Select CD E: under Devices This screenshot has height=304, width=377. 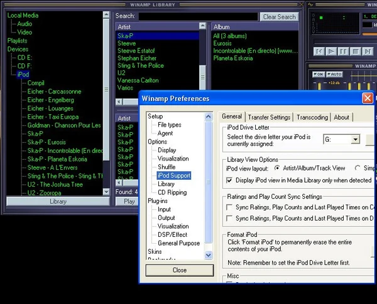(25, 58)
